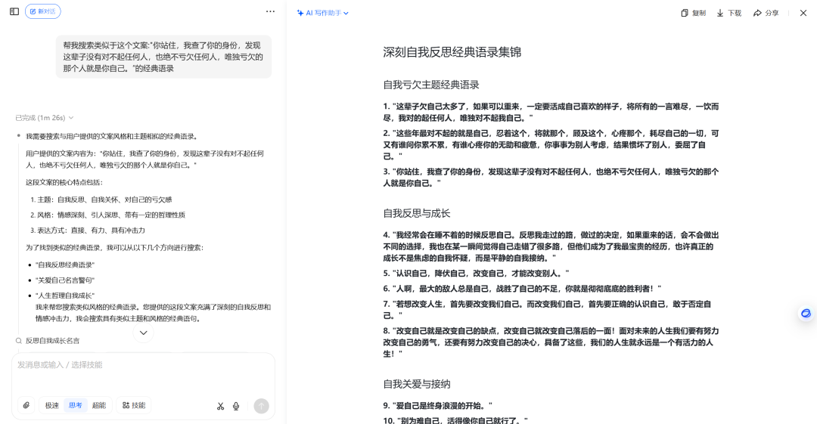
Task: Click the search magnifier icon beside 反思自我成长名言
Action: (19, 341)
